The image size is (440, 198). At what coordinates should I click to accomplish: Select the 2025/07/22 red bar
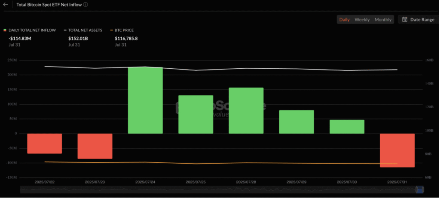coord(45,143)
